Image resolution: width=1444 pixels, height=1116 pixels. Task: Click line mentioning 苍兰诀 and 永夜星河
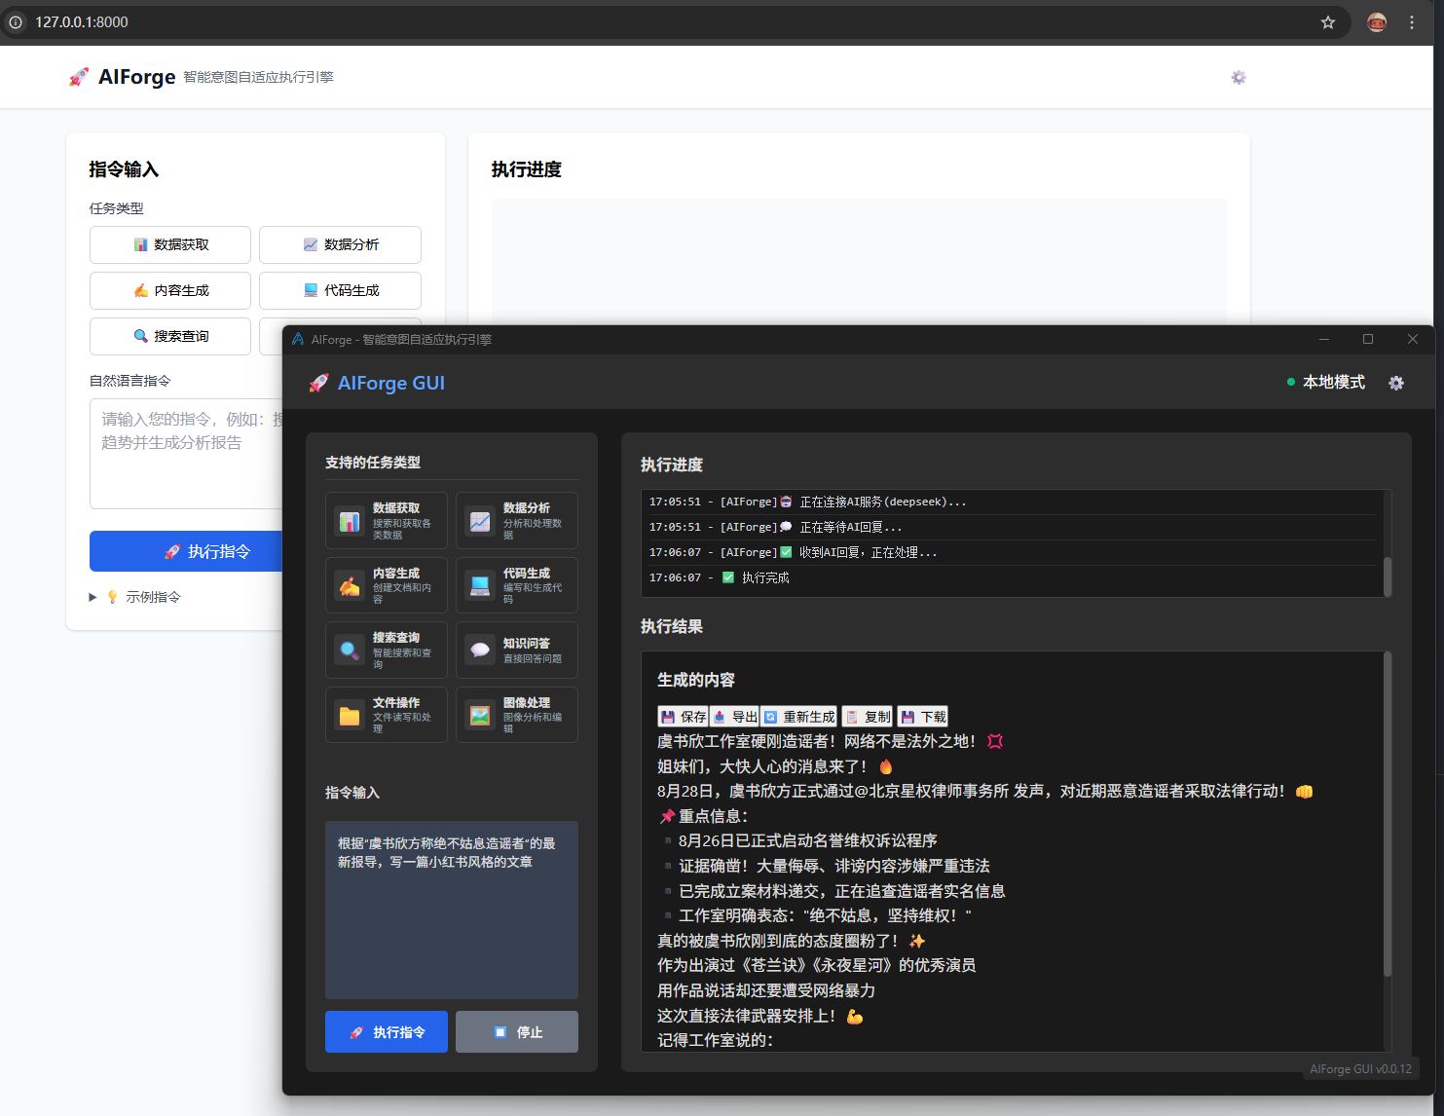[x=816, y=965]
